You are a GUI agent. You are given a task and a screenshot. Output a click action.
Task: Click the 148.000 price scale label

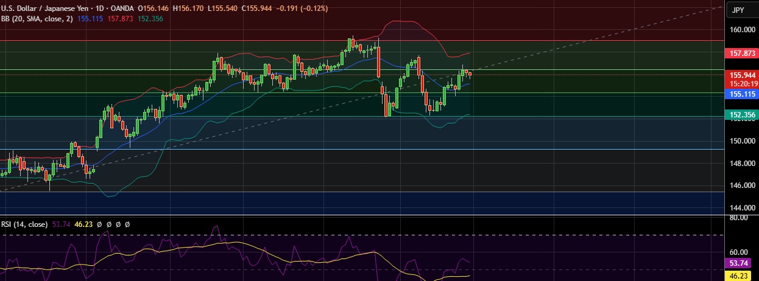[x=738, y=164]
